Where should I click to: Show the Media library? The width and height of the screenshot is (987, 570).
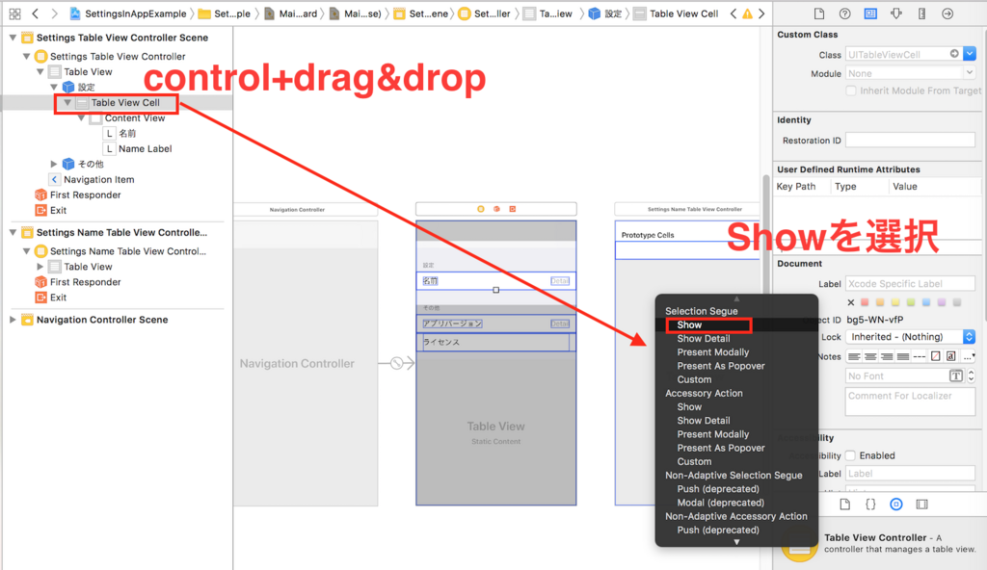[x=922, y=504]
